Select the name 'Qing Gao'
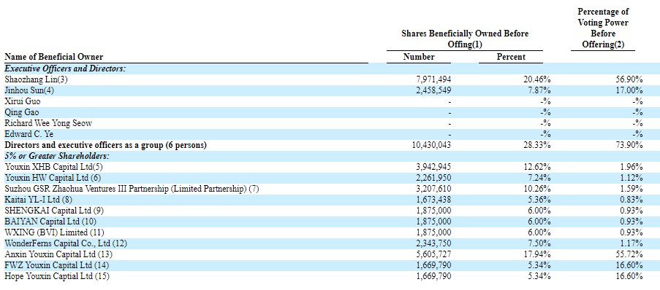The width and height of the screenshot is (660, 290). 21,112
